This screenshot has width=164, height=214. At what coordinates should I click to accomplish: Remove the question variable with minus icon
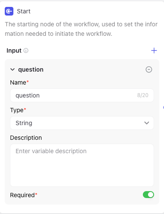click(149, 69)
